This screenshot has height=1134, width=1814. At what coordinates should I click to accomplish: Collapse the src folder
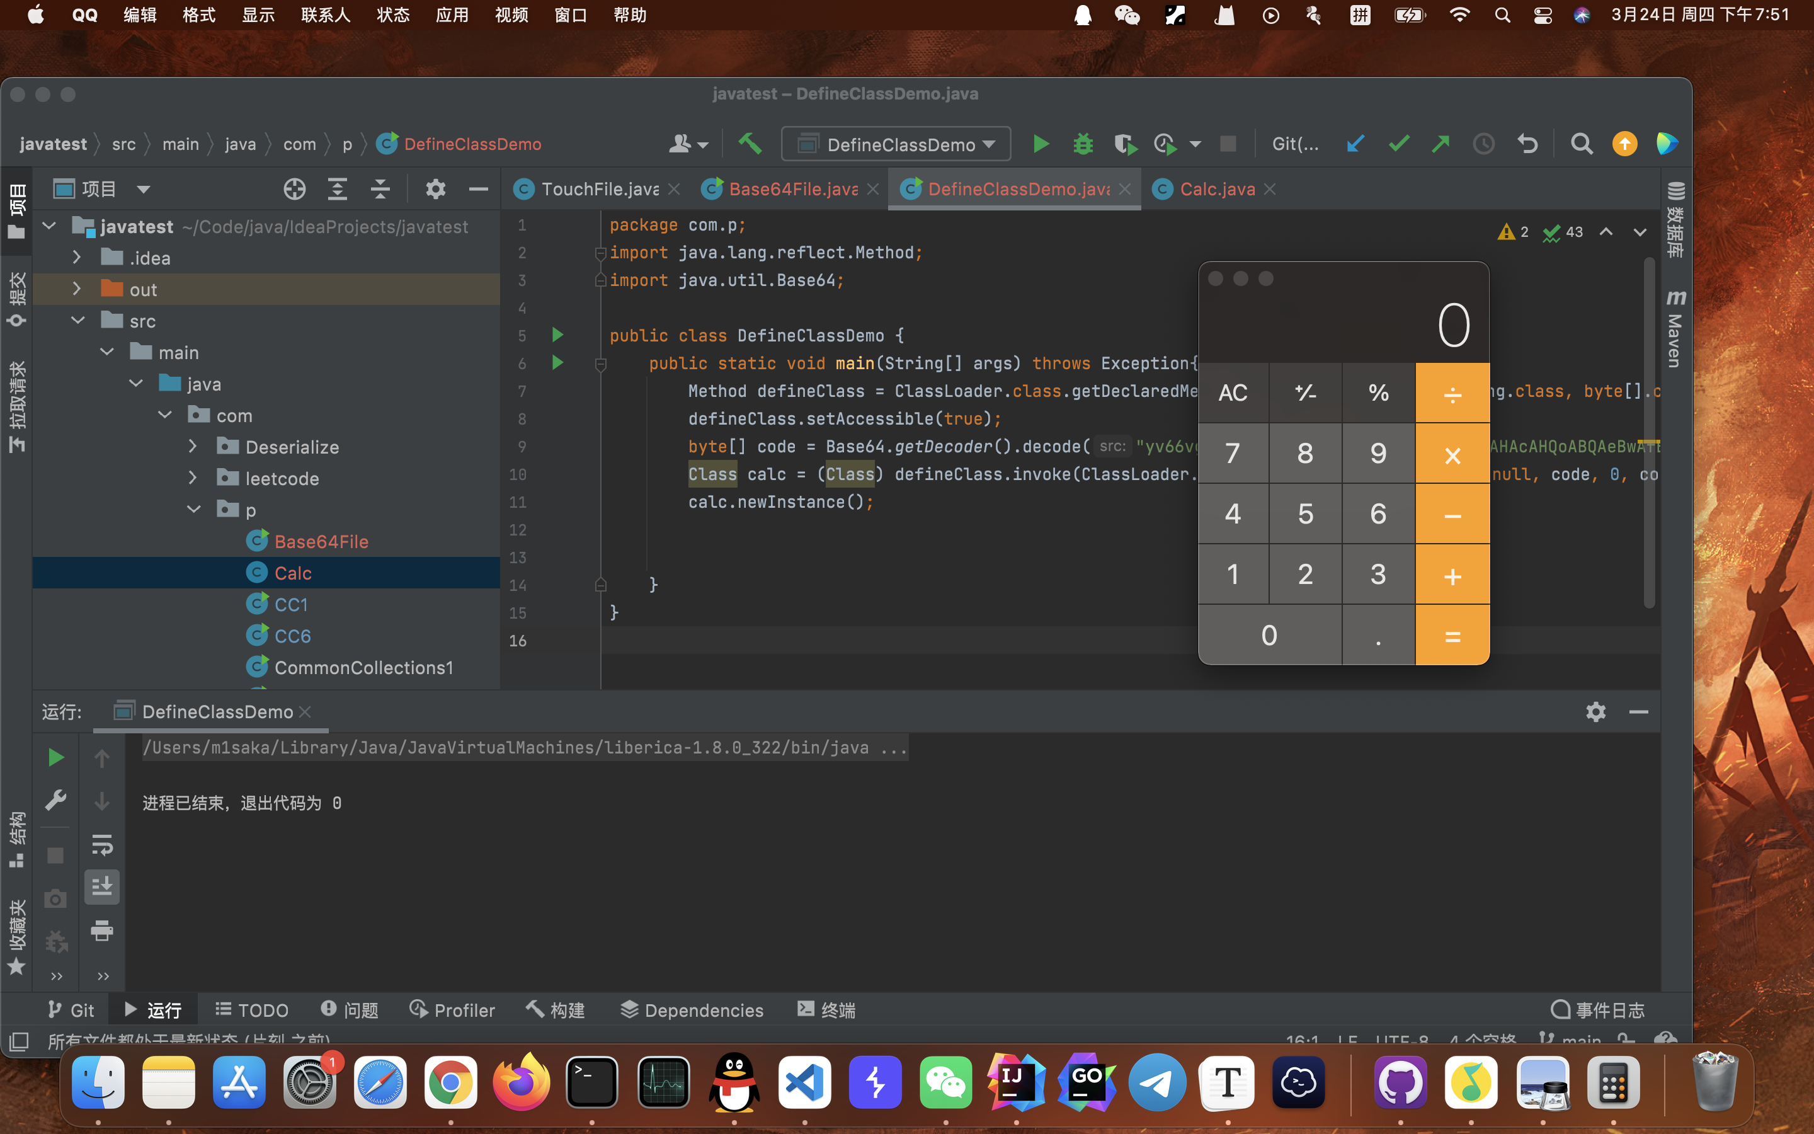(x=78, y=320)
